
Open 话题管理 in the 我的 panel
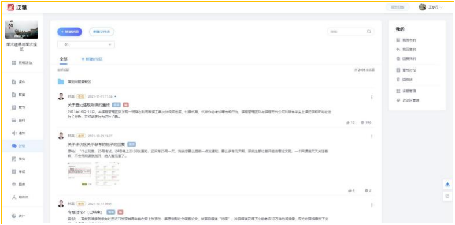pos(406,91)
